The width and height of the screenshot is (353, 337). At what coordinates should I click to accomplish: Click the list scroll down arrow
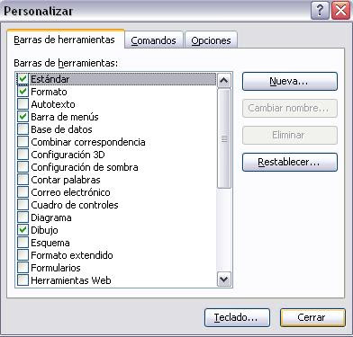click(224, 279)
